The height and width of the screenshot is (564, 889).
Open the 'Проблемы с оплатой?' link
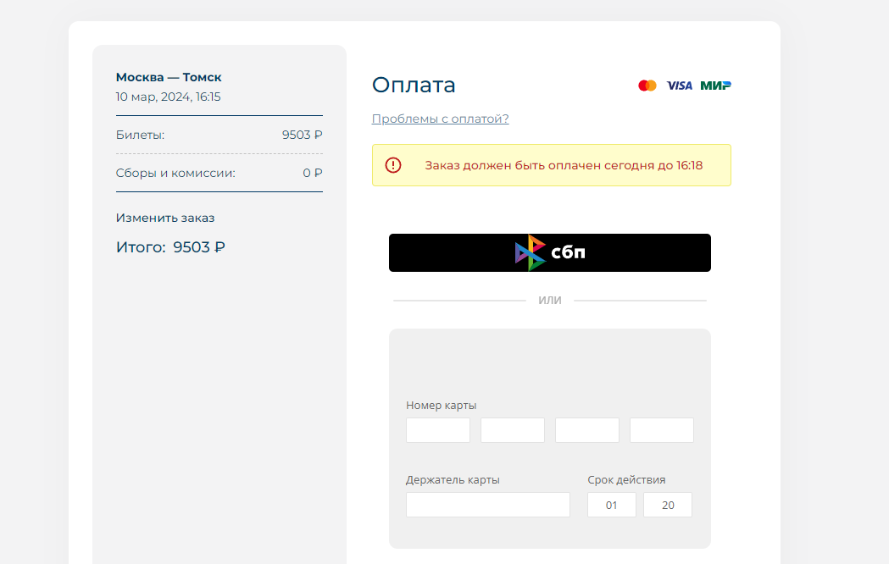point(440,119)
